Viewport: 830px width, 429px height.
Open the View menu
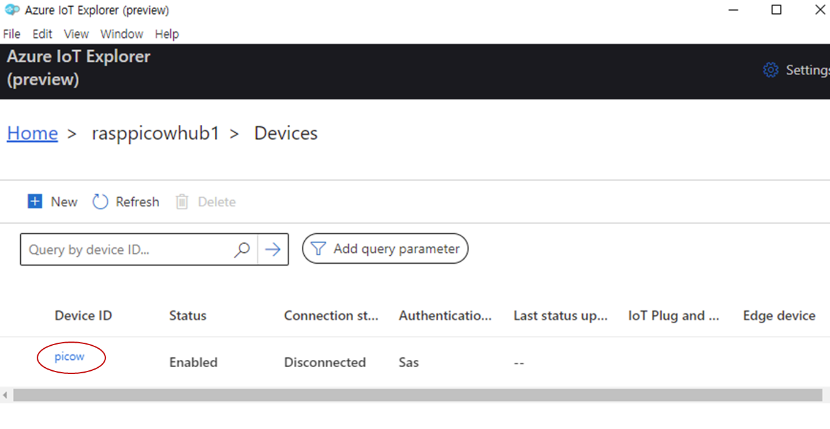click(77, 34)
